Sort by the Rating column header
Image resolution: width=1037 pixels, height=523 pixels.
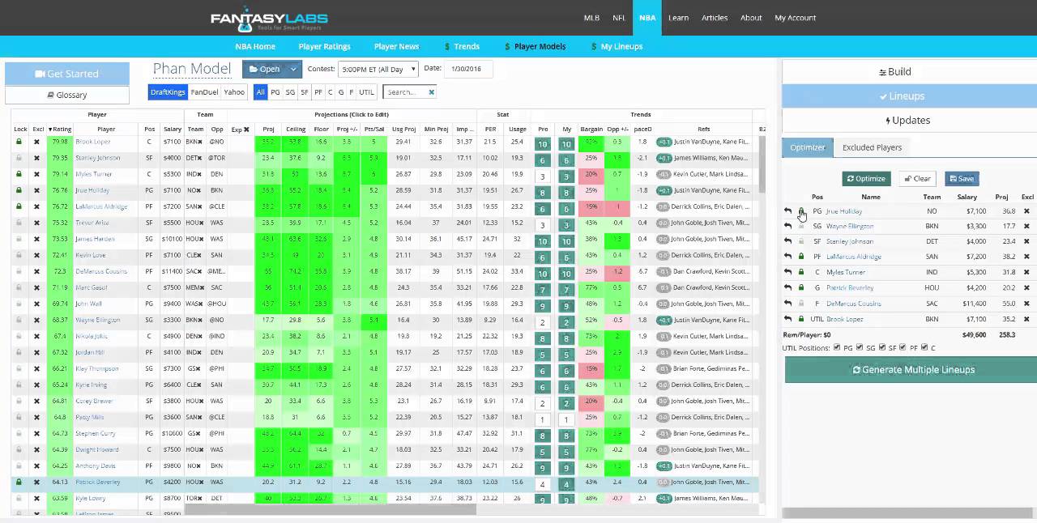tap(60, 130)
